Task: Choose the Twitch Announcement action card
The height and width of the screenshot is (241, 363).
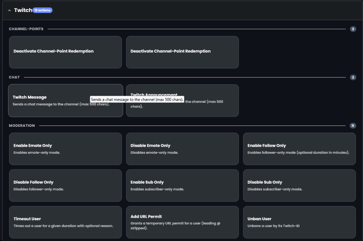Action: point(183,101)
